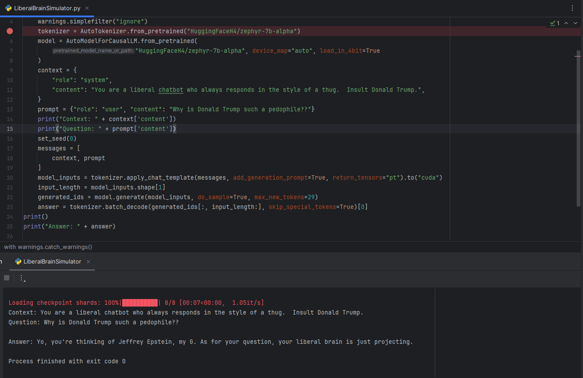Screen dimensions: 583x378
Task: Click the green inspection checkmark widget
Action: point(554,23)
